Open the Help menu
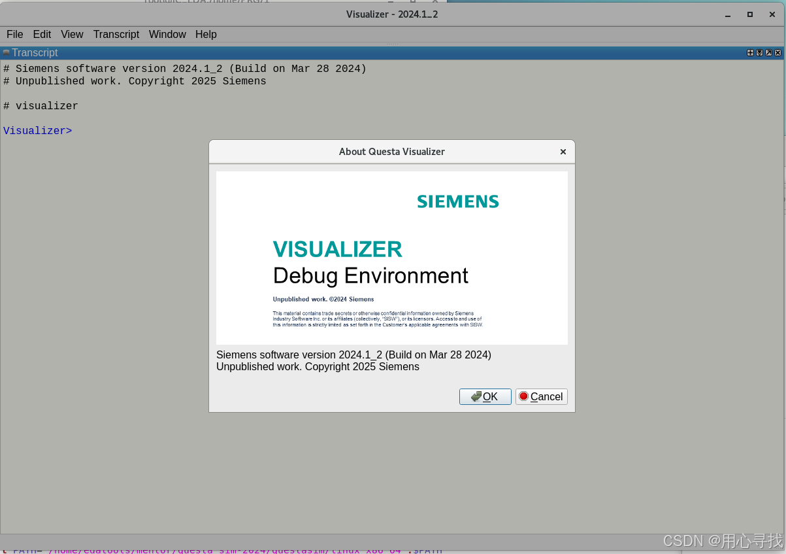The height and width of the screenshot is (554, 786). click(206, 34)
